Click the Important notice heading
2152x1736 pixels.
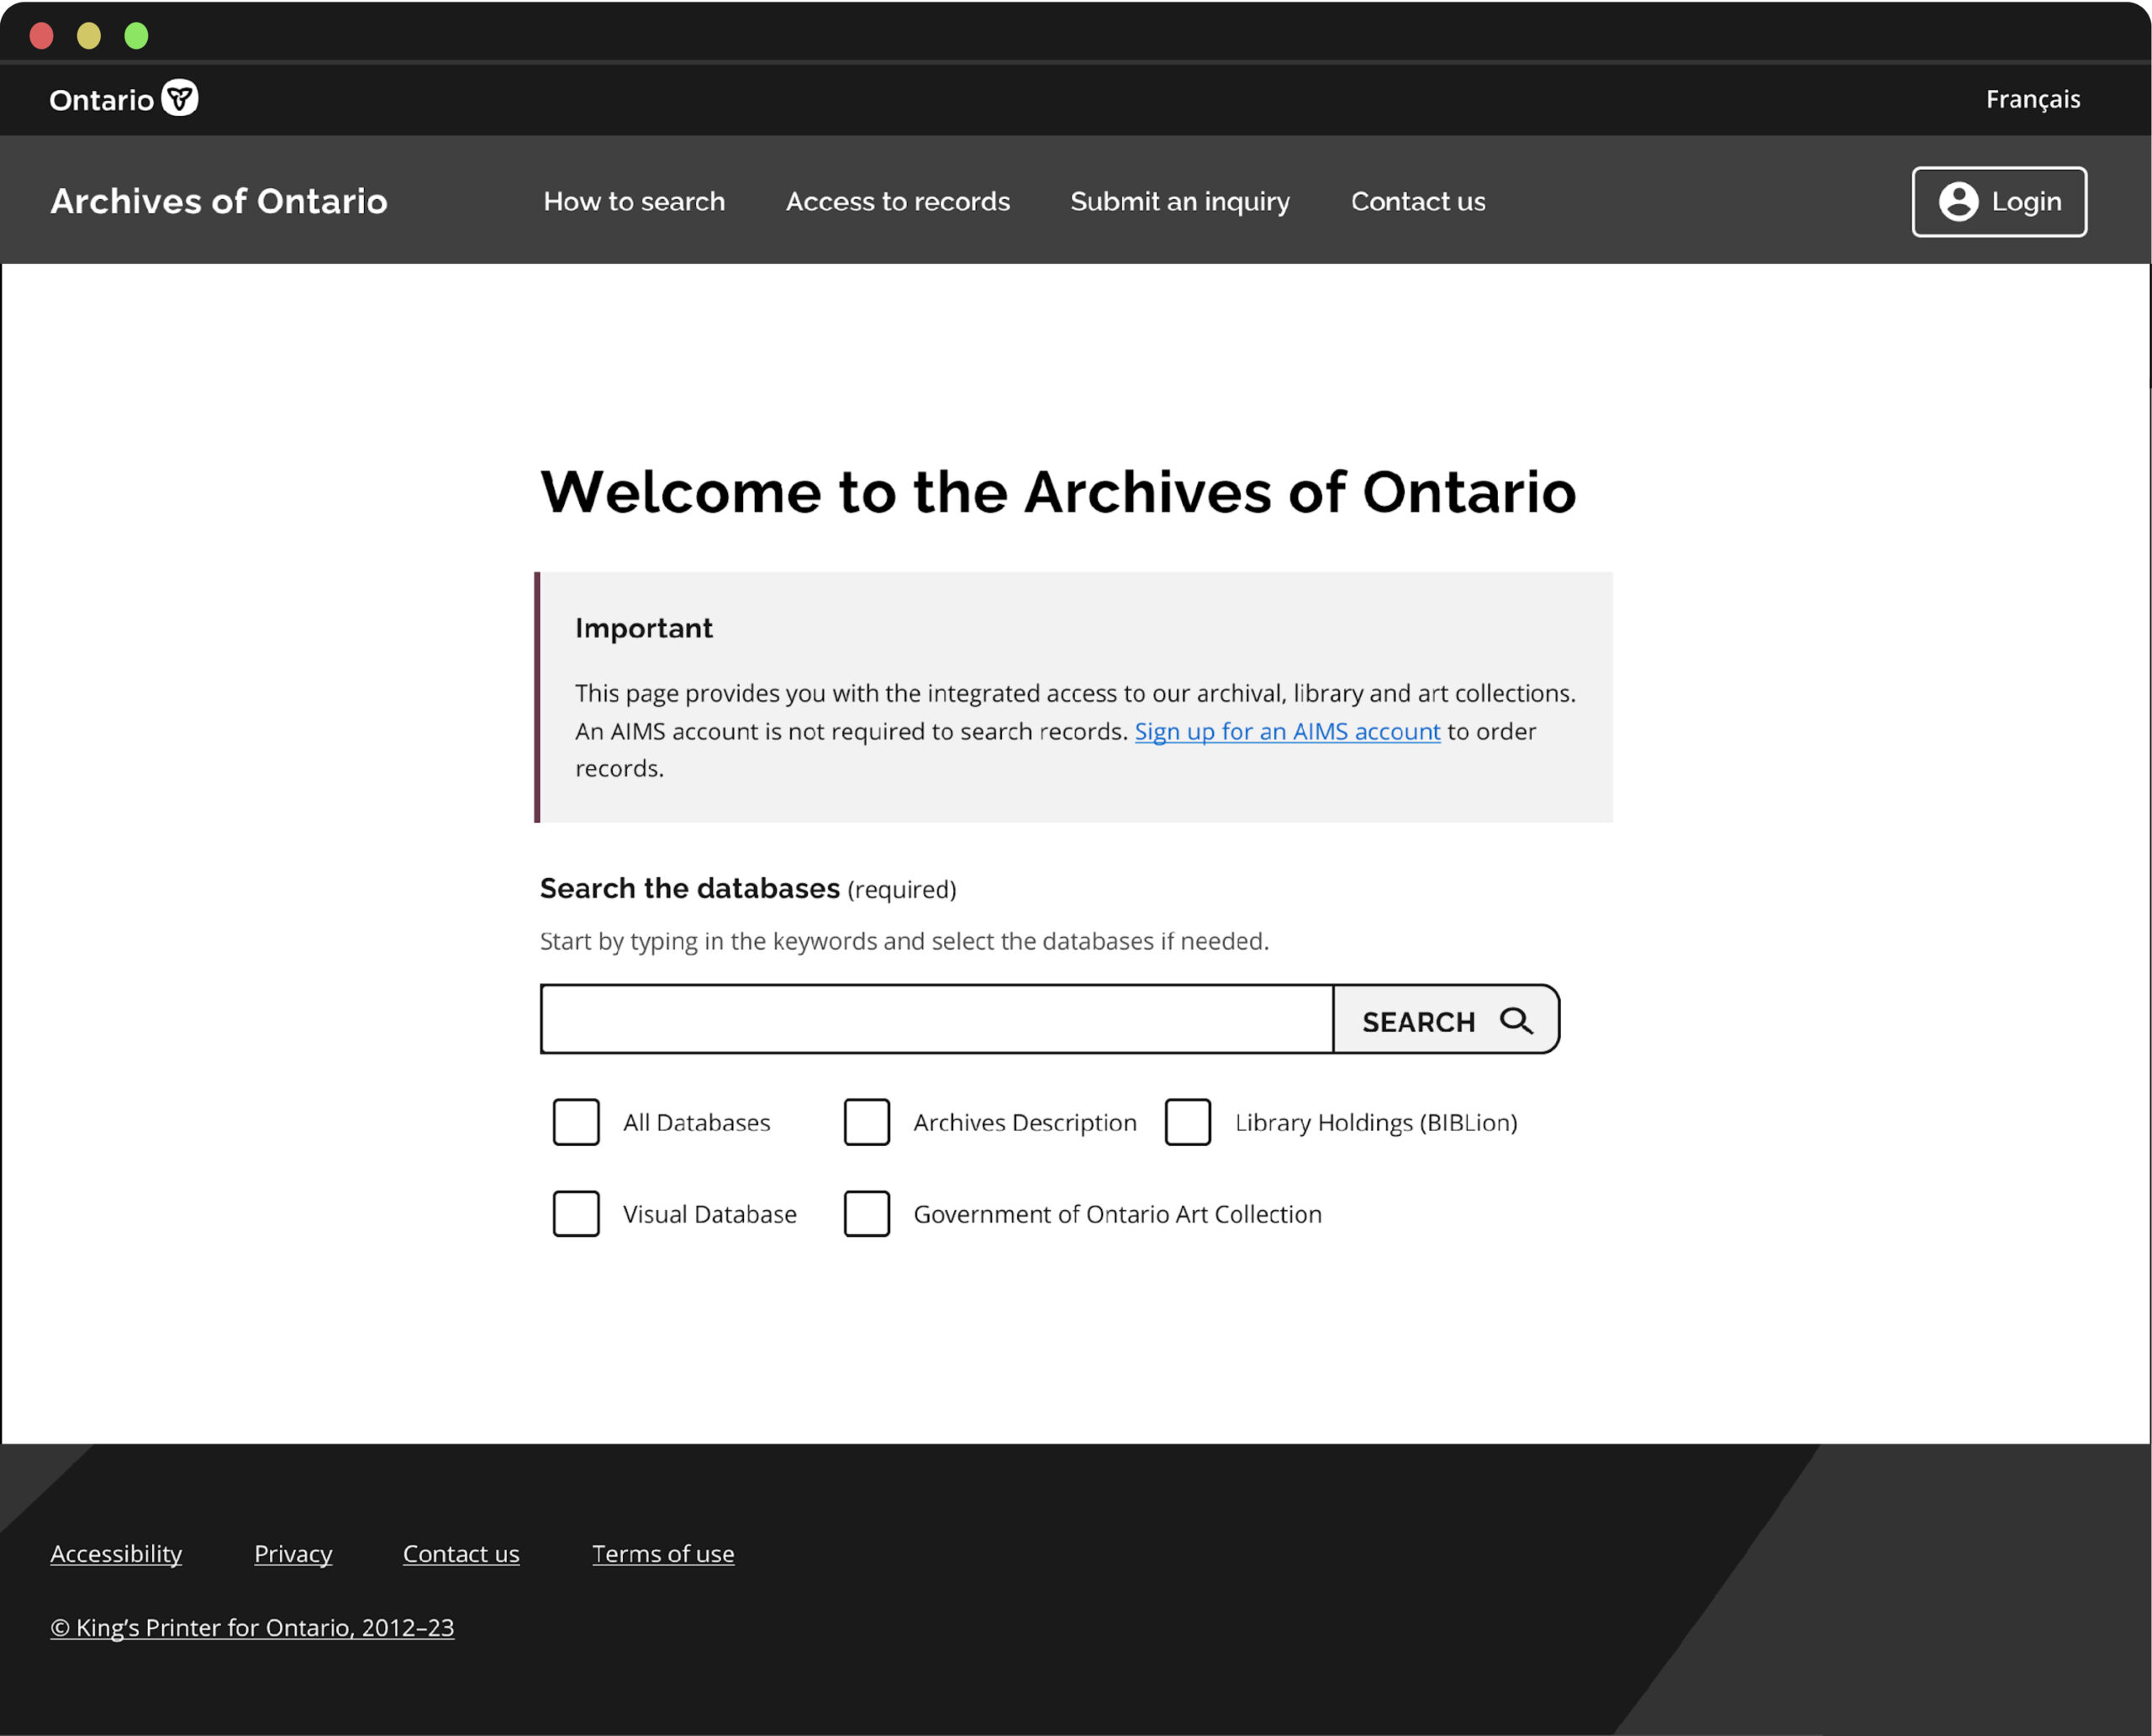click(643, 628)
